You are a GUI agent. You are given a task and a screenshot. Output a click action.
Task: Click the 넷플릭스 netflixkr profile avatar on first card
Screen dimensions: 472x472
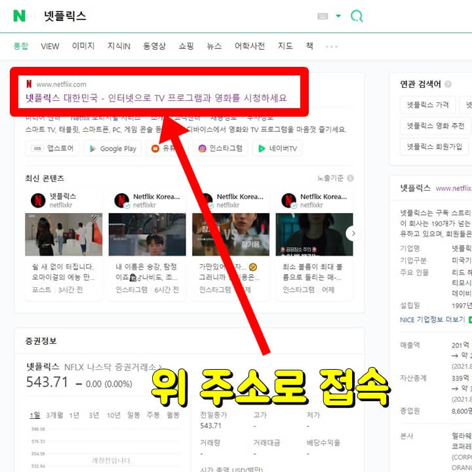pyautogui.click(x=38, y=201)
